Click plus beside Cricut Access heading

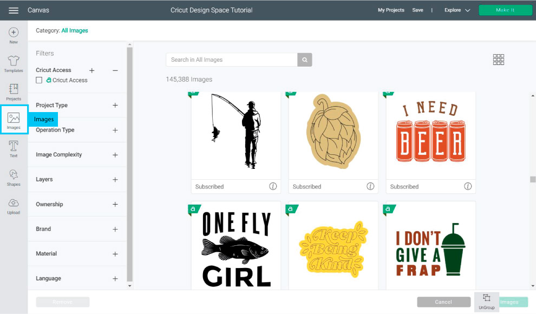click(91, 70)
